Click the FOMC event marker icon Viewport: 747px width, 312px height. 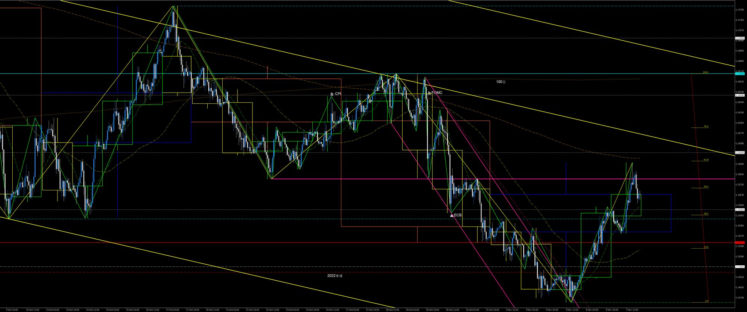[x=429, y=93]
